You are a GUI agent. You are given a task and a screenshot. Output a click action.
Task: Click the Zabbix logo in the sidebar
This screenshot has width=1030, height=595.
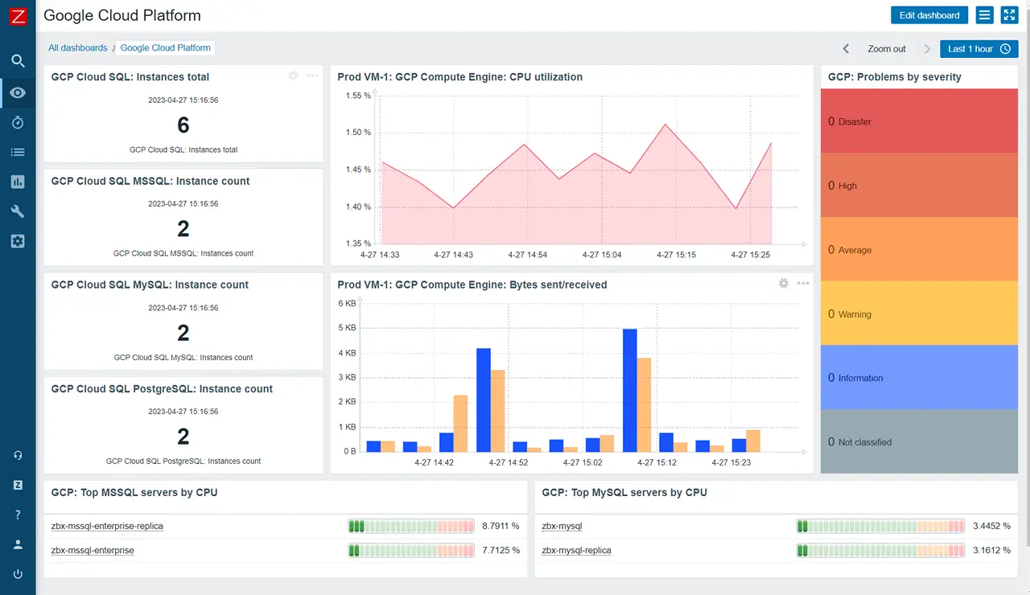pos(18,16)
